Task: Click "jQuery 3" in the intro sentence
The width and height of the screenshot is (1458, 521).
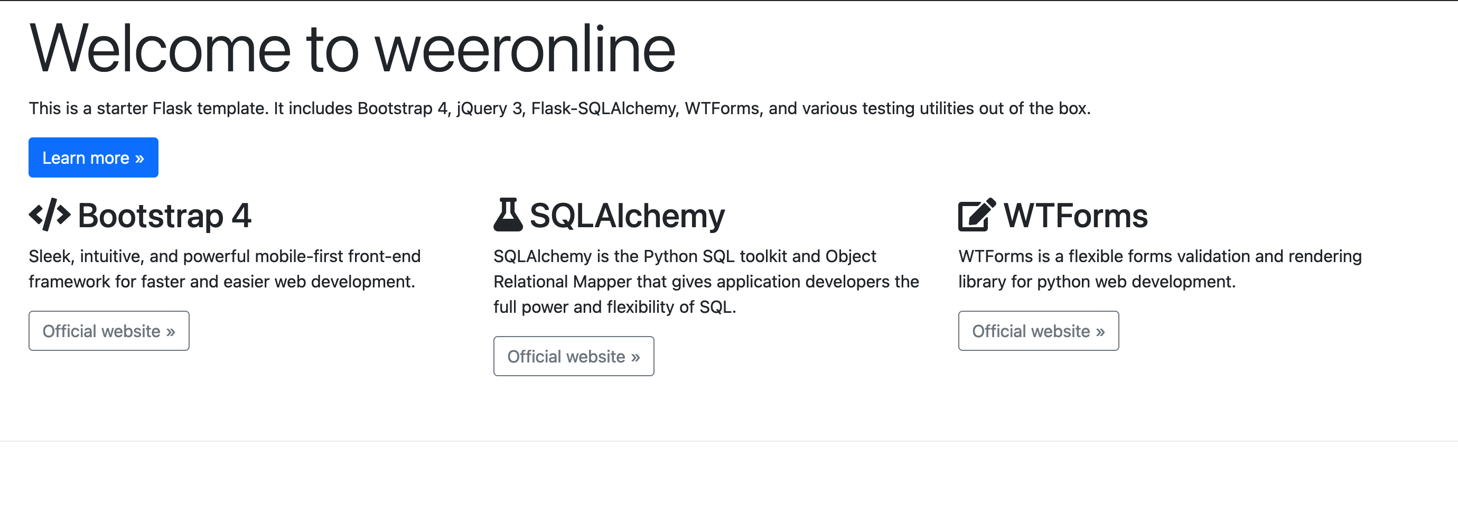Action: [x=490, y=108]
